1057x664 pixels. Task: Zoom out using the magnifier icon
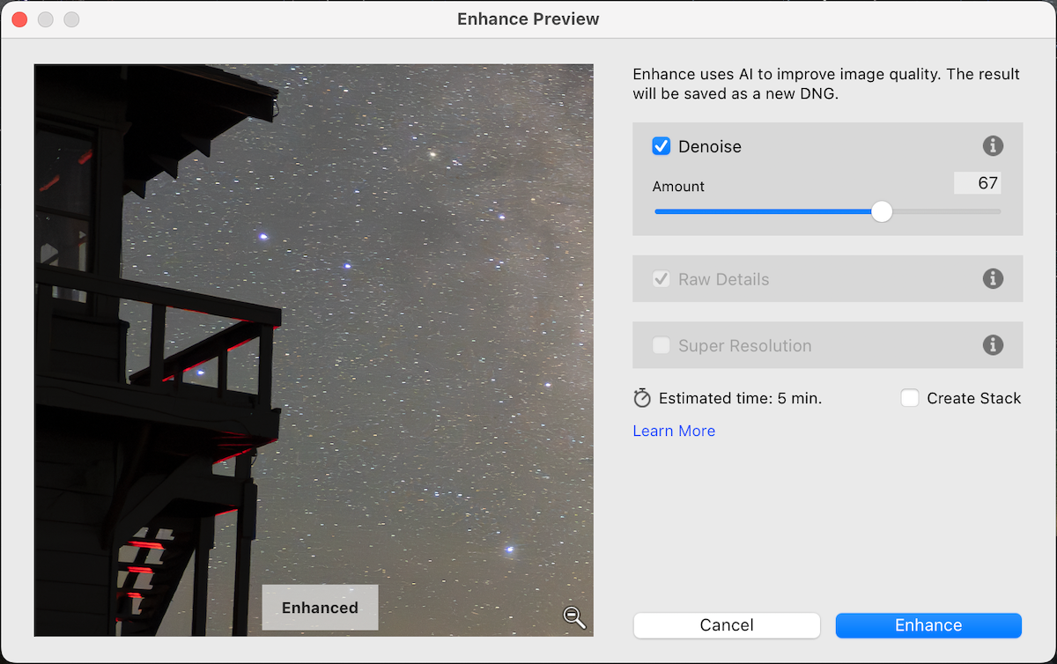tap(574, 618)
